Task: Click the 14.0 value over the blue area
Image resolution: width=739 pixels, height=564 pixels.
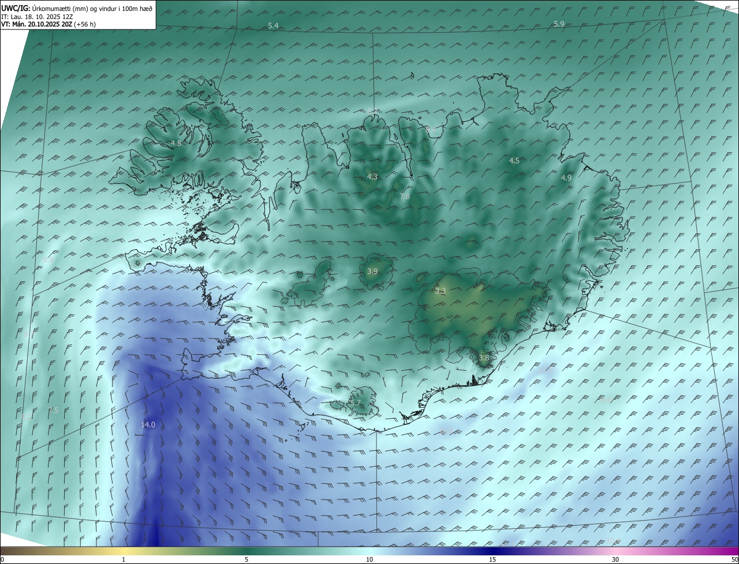Action: 148,424
